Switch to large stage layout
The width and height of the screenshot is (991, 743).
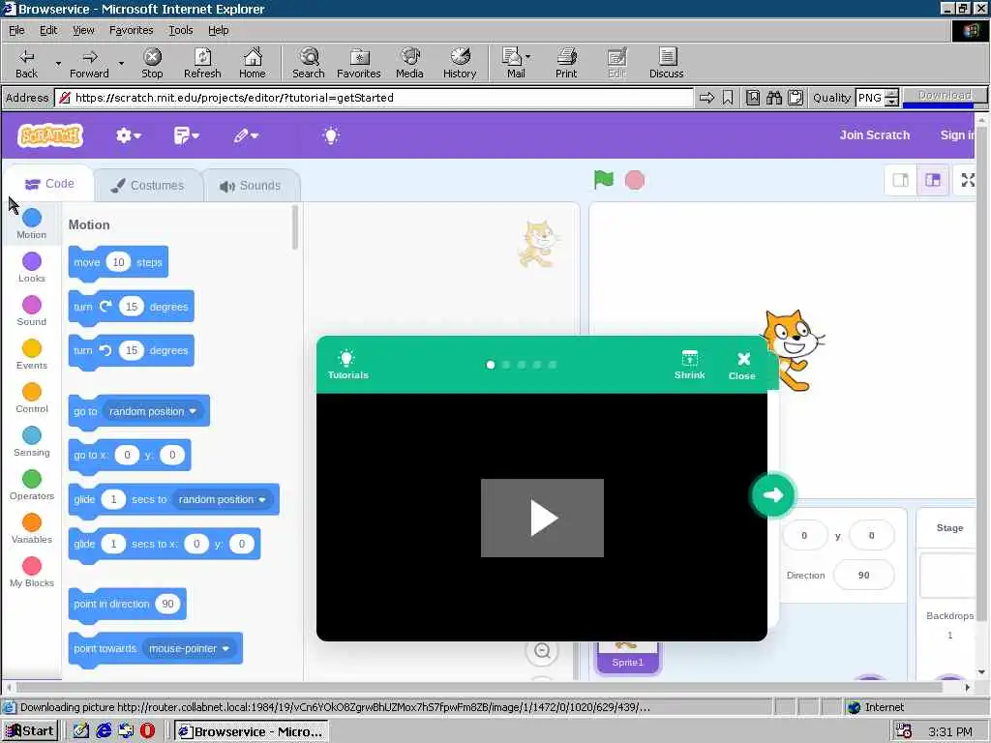[x=933, y=180]
